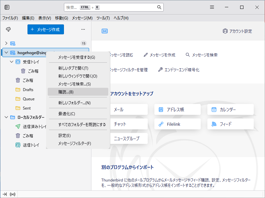Click the カレンダー setup button
The image size is (265, 198).
point(231,110)
